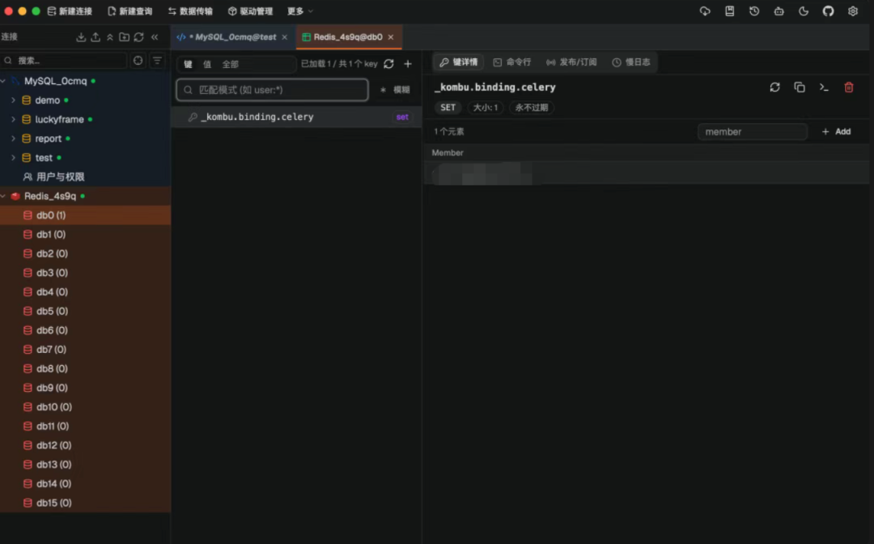Open the history clock icon
The image size is (874, 544).
click(754, 11)
